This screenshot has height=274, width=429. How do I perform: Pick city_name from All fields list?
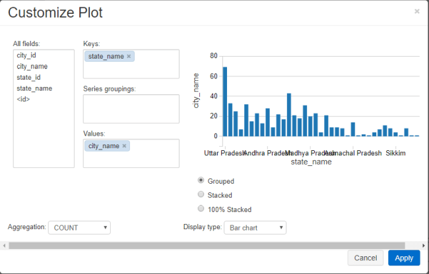coord(32,67)
